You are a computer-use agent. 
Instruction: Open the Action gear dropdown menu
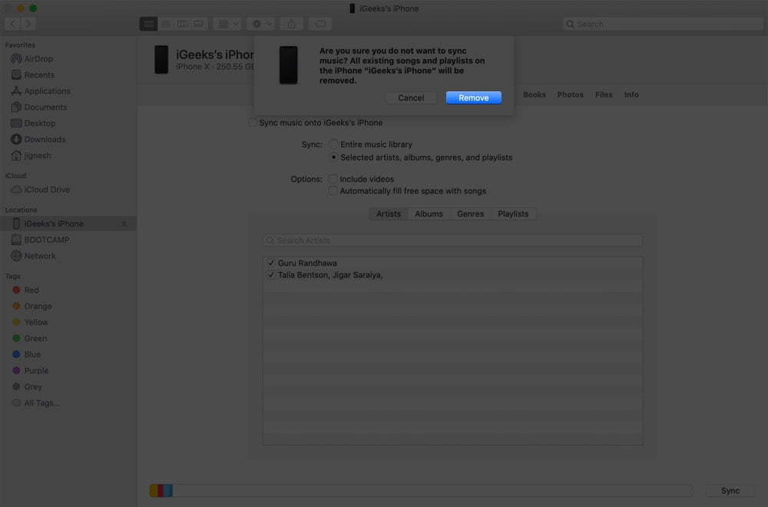pyautogui.click(x=260, y=24)
